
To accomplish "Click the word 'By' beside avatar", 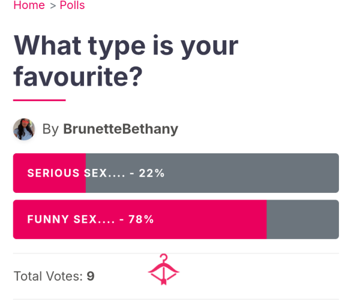I will coord(51,129).
